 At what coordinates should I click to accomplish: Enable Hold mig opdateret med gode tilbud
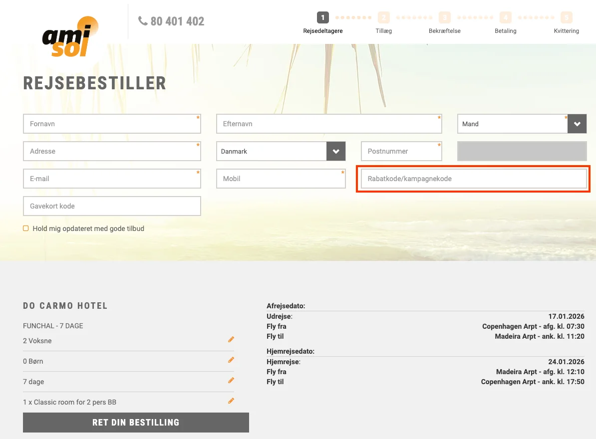coord(26,228)
